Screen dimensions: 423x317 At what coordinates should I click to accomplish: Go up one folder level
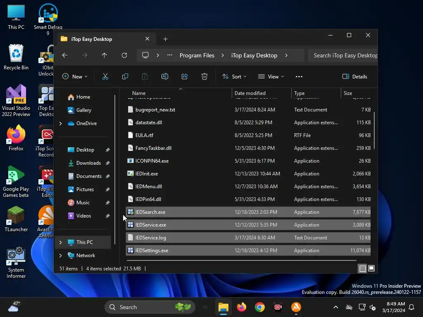coord(105,55)
